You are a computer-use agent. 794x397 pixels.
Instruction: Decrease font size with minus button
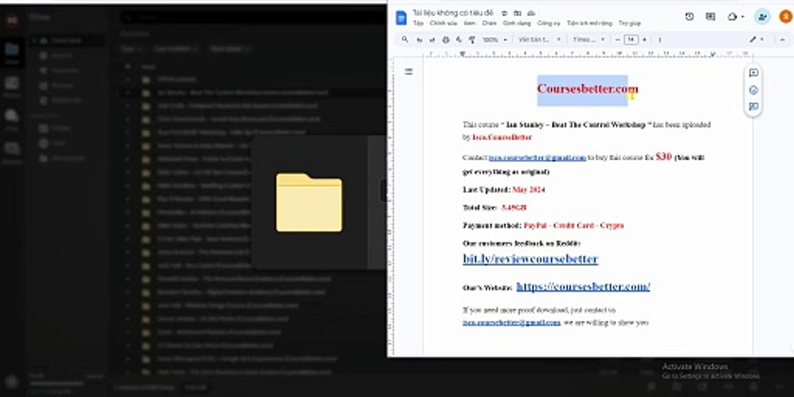(618, 40)
